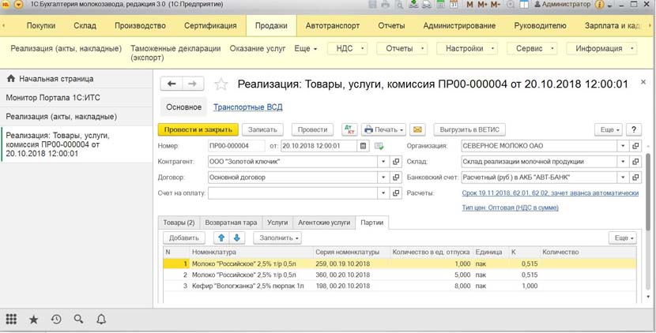Expand the Контрагент dropdown list
Image resolution: width=656 pixels, height=333 pixels.
click(x=385, y=162)
